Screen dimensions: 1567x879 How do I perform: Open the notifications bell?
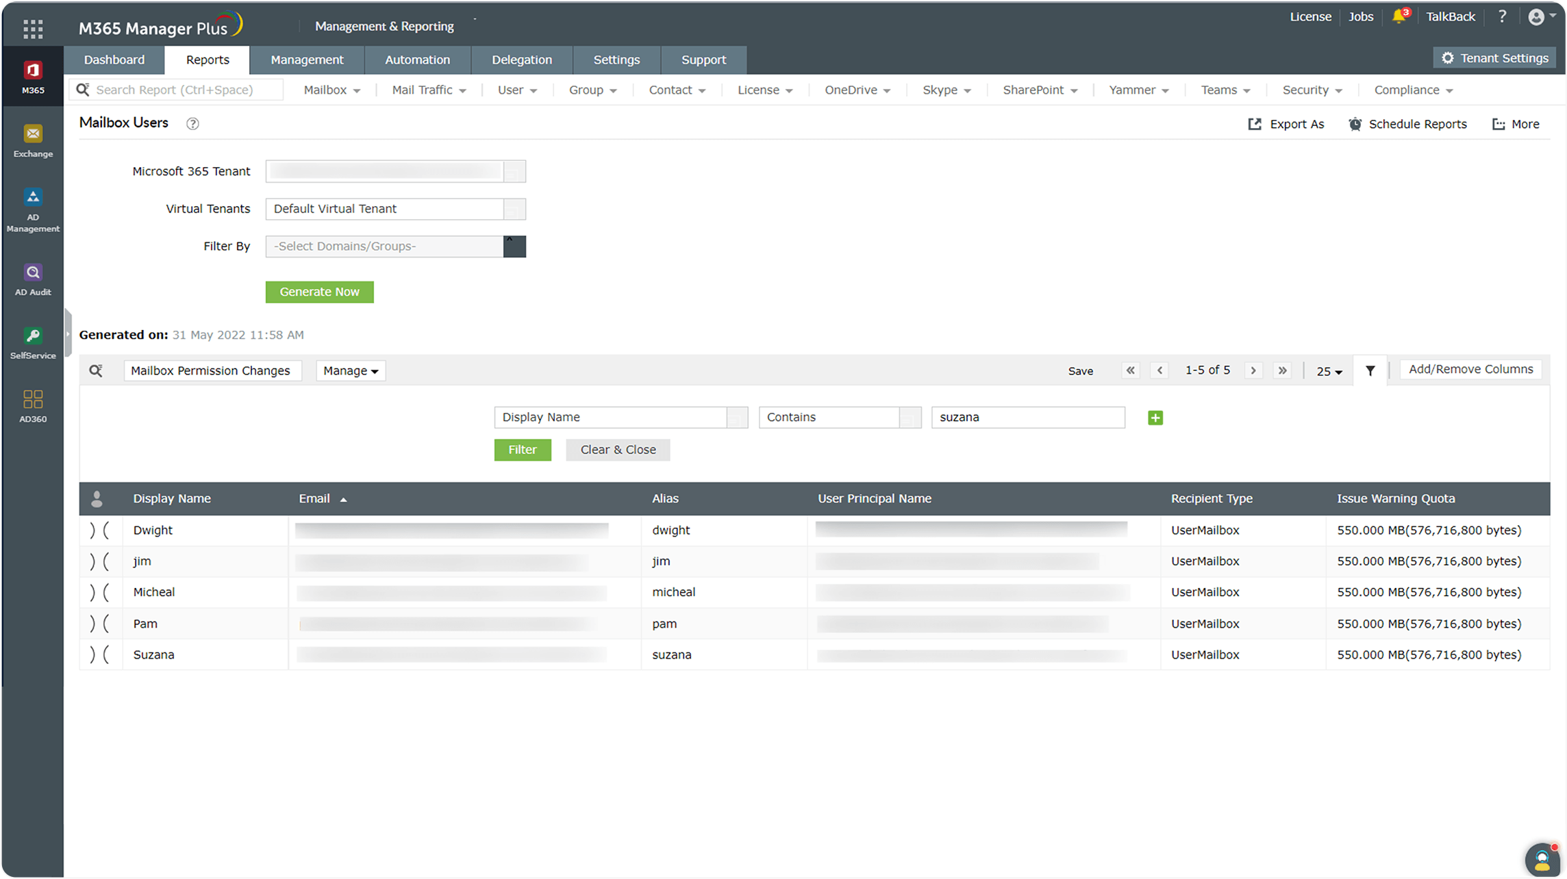click(1399, 16)
